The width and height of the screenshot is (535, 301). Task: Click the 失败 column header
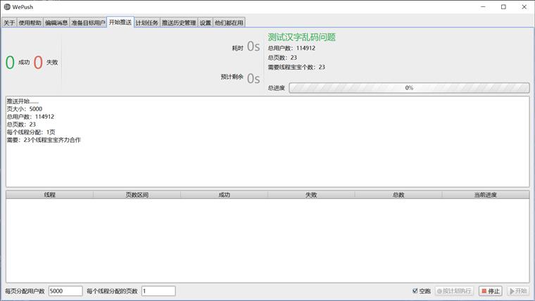click(x=311, y=195)
